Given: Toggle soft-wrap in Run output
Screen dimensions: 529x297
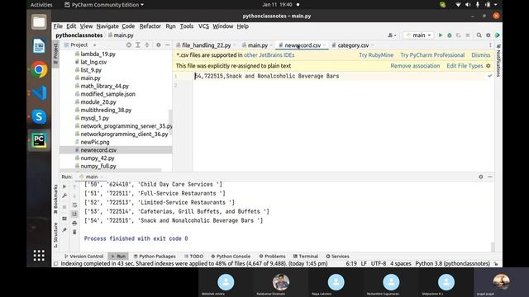Looking at the screenshot, I should click(x=74, y=205).
